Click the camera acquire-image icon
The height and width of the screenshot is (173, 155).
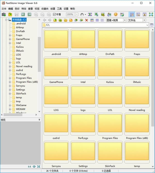(4, 14)
